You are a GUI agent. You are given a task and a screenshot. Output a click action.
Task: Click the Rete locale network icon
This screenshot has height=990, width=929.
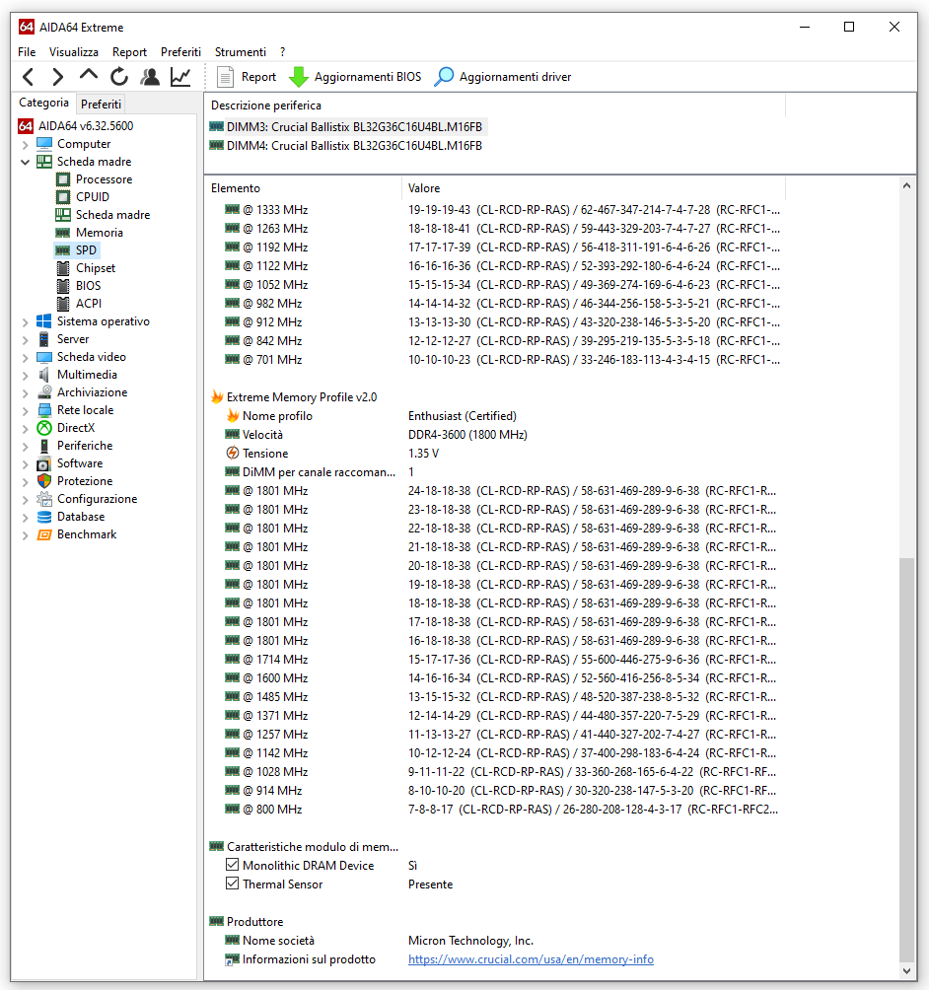(44, 410)
